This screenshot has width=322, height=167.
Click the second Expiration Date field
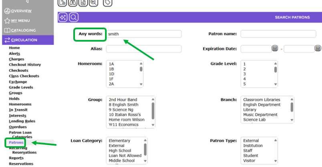coord(299,49)
